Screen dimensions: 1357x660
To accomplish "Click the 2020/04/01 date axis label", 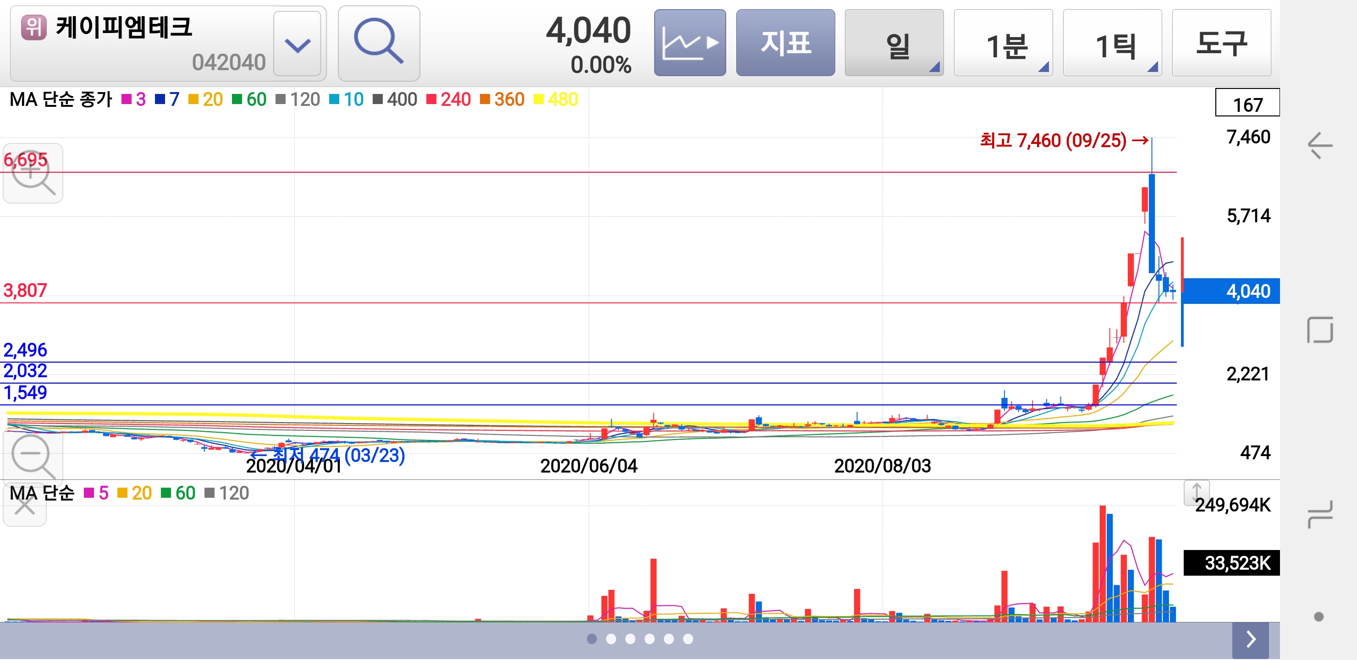I will (294, 467).
